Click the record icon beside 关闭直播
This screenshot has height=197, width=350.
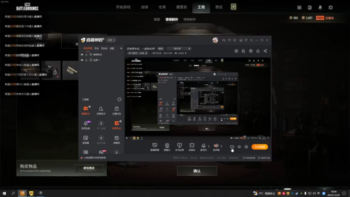[x=232, y=147]
